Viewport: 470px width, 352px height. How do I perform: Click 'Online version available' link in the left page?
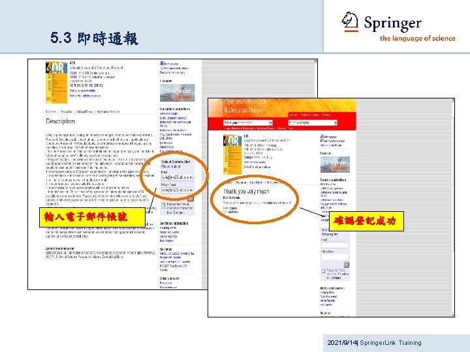pos(83,91)
